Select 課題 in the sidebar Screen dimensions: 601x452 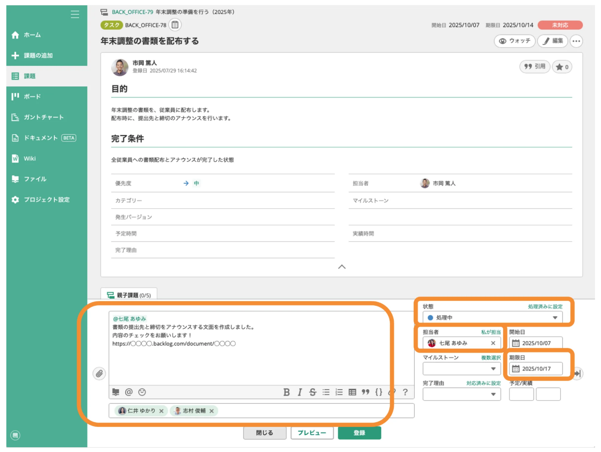(x=47, y=76)
